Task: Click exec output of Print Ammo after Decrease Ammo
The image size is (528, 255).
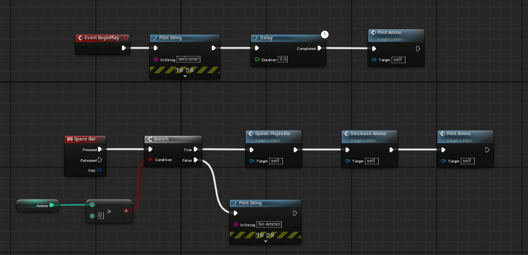Action: click(x=487, y=150)
